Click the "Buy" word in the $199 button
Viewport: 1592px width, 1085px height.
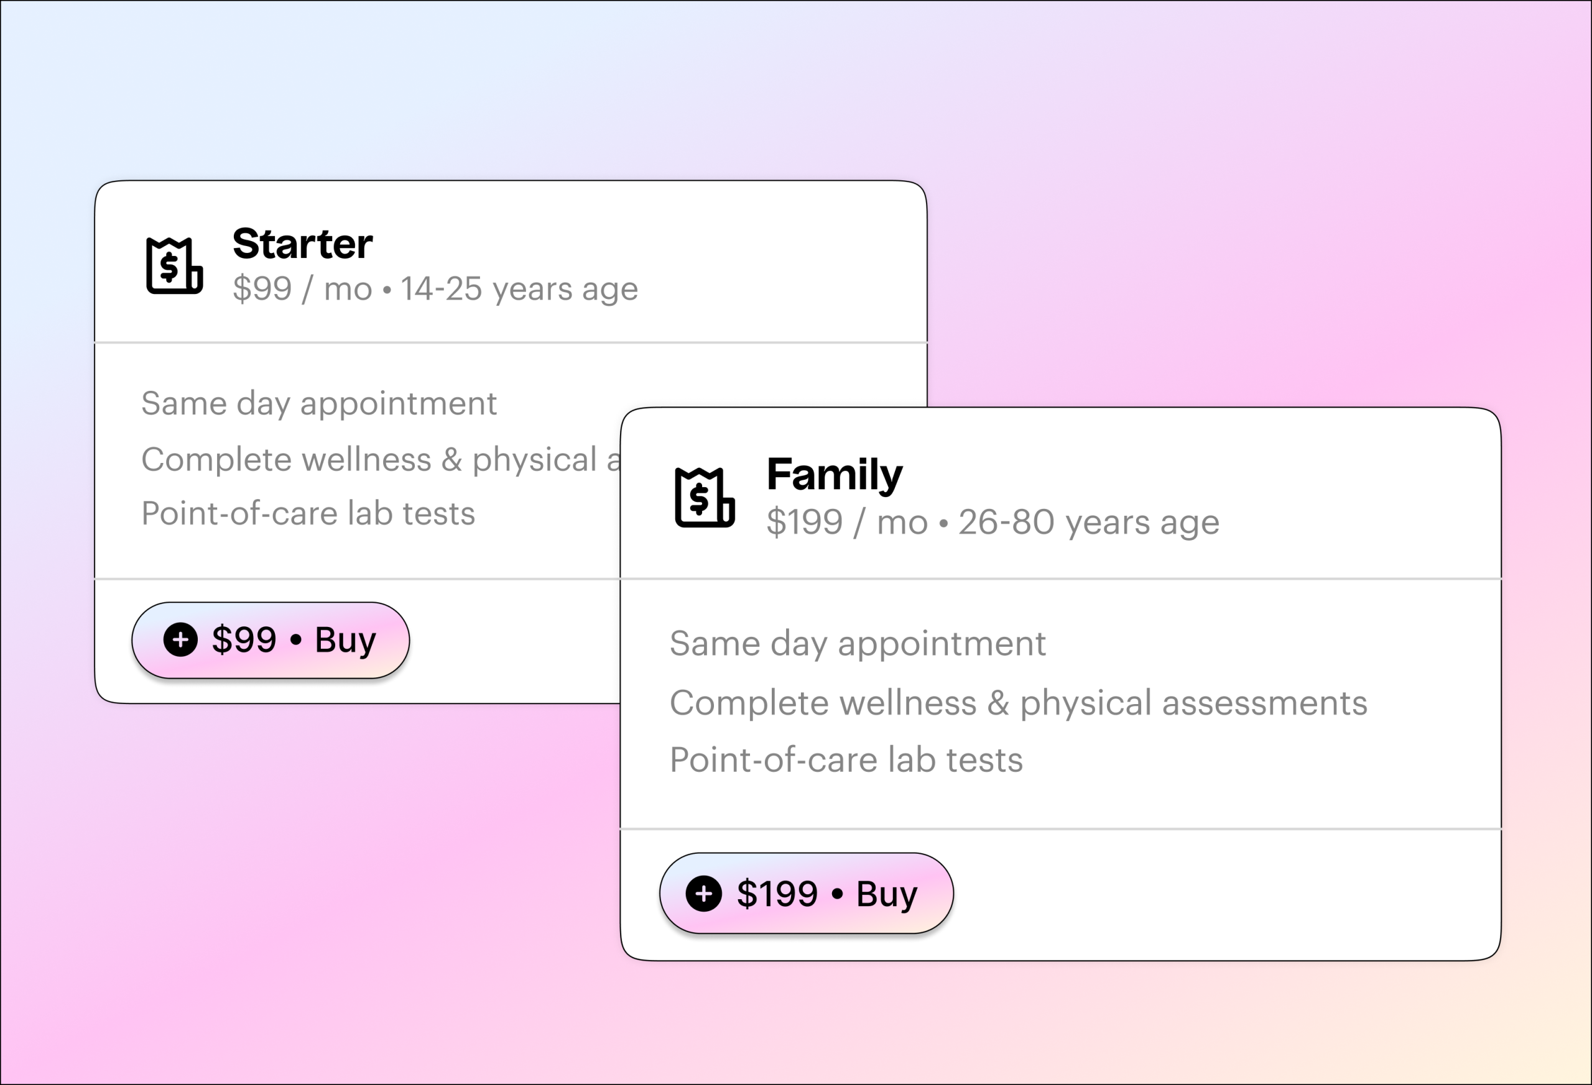click(886, 894)
